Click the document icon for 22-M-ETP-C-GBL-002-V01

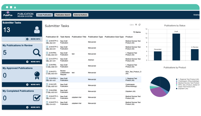click(x=47, y=41)
